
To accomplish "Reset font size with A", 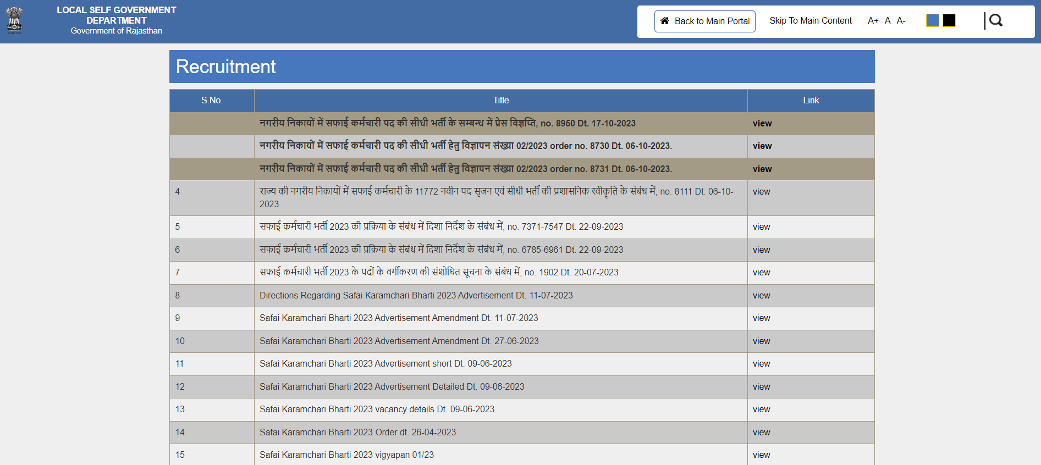I will (x=888, y=21).
